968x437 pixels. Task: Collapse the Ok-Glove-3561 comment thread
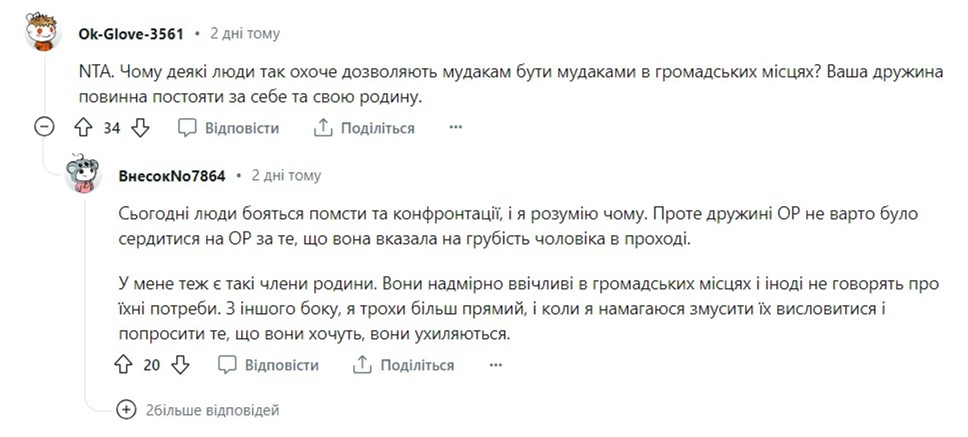(x=44, y=127)
